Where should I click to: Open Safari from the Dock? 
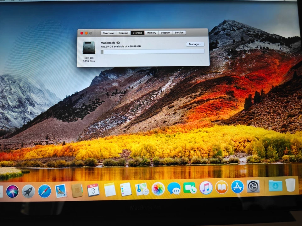[x=44, y=190]
